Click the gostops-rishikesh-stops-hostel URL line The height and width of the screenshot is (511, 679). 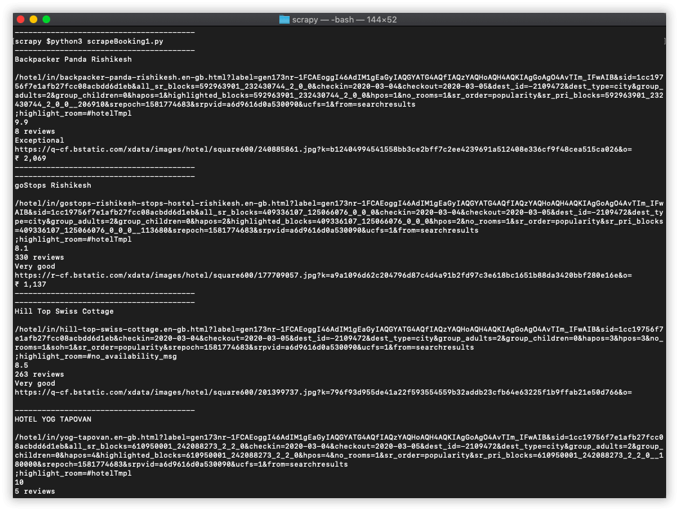[339, 217]
